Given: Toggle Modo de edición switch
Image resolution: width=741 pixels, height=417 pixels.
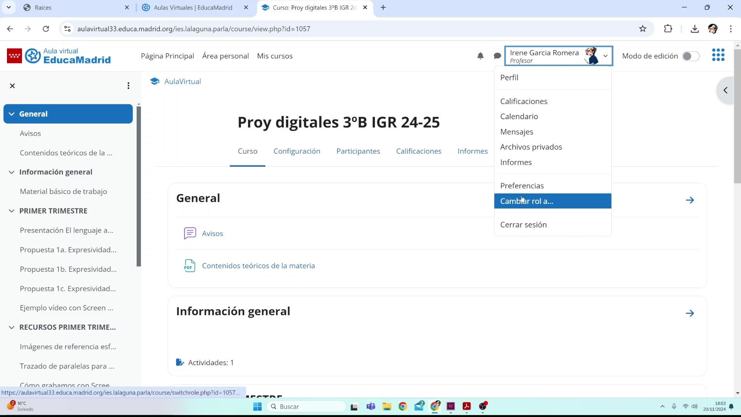Looking at the screenshot, I should [690, 56].
